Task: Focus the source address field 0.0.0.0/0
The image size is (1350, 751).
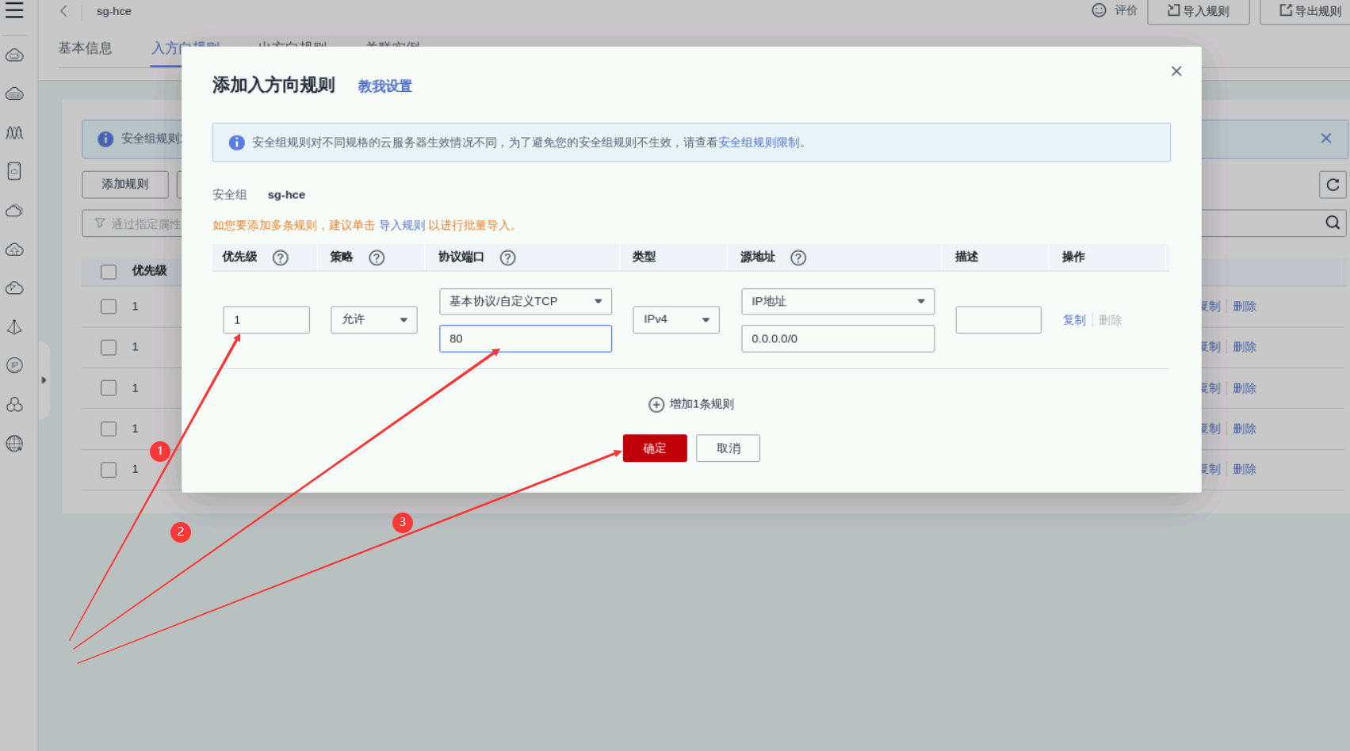Action: 838,339
